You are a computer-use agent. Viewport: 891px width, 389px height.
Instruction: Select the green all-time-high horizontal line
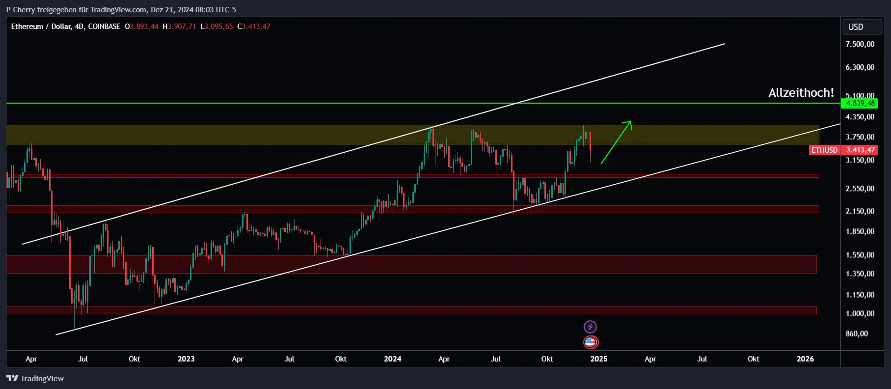[x=422, y=103]
